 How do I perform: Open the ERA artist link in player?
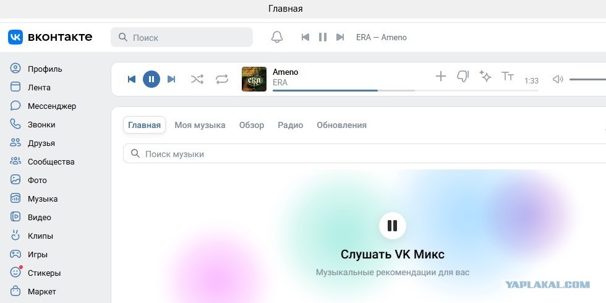(280, 82)
